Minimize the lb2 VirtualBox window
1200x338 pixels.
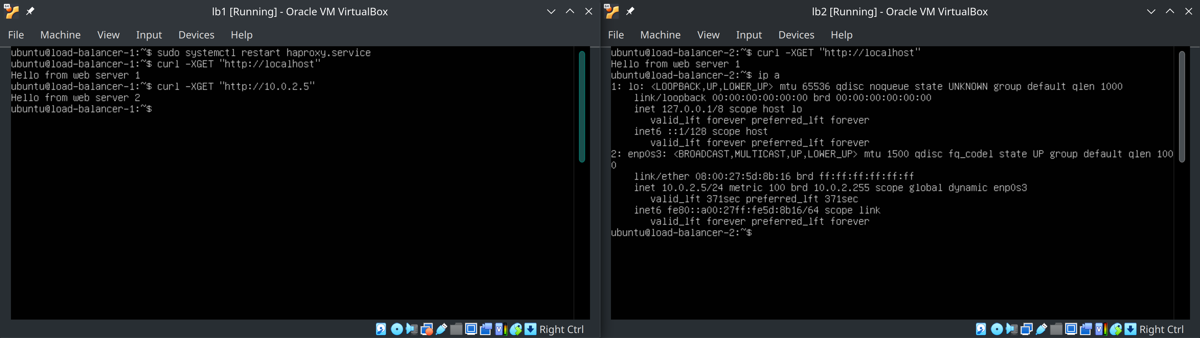(x=1151, y=11)
